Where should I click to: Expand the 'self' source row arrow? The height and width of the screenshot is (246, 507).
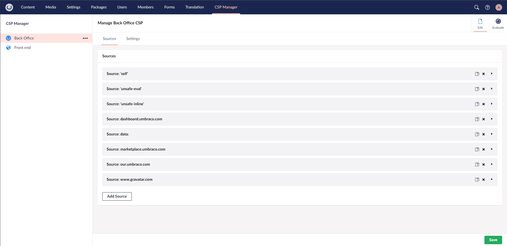pos(492,74)
